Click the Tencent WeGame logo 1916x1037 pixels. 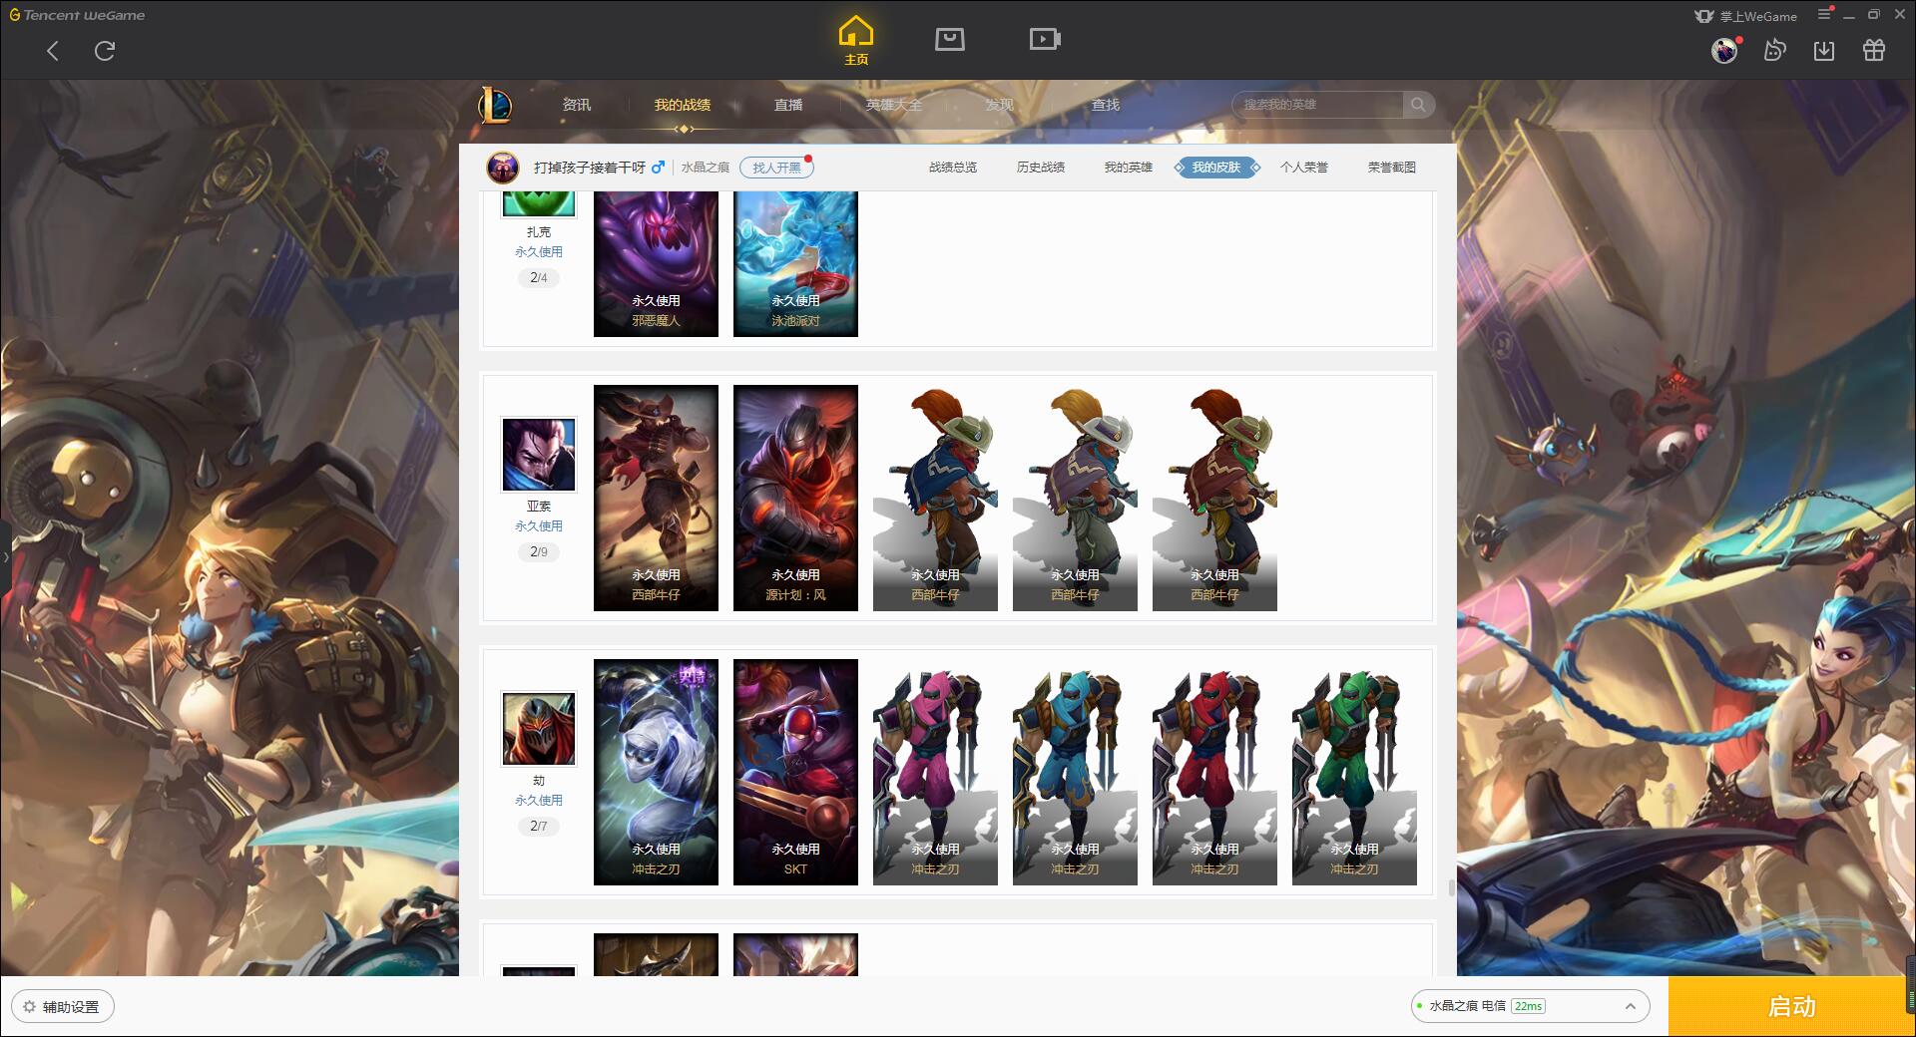[x=77, y=15]
